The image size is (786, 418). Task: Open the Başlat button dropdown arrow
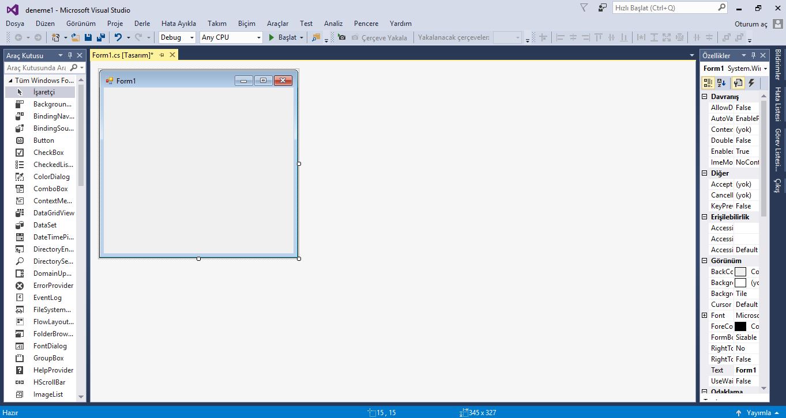pyautogui.click(x=301, y=37)
